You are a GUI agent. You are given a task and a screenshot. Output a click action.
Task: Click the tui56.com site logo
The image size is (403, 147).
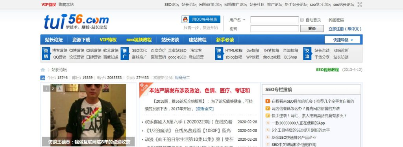76,22
